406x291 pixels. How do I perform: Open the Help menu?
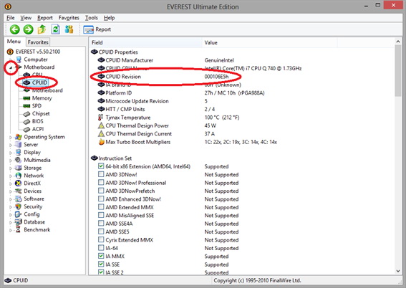click(110, 18)
